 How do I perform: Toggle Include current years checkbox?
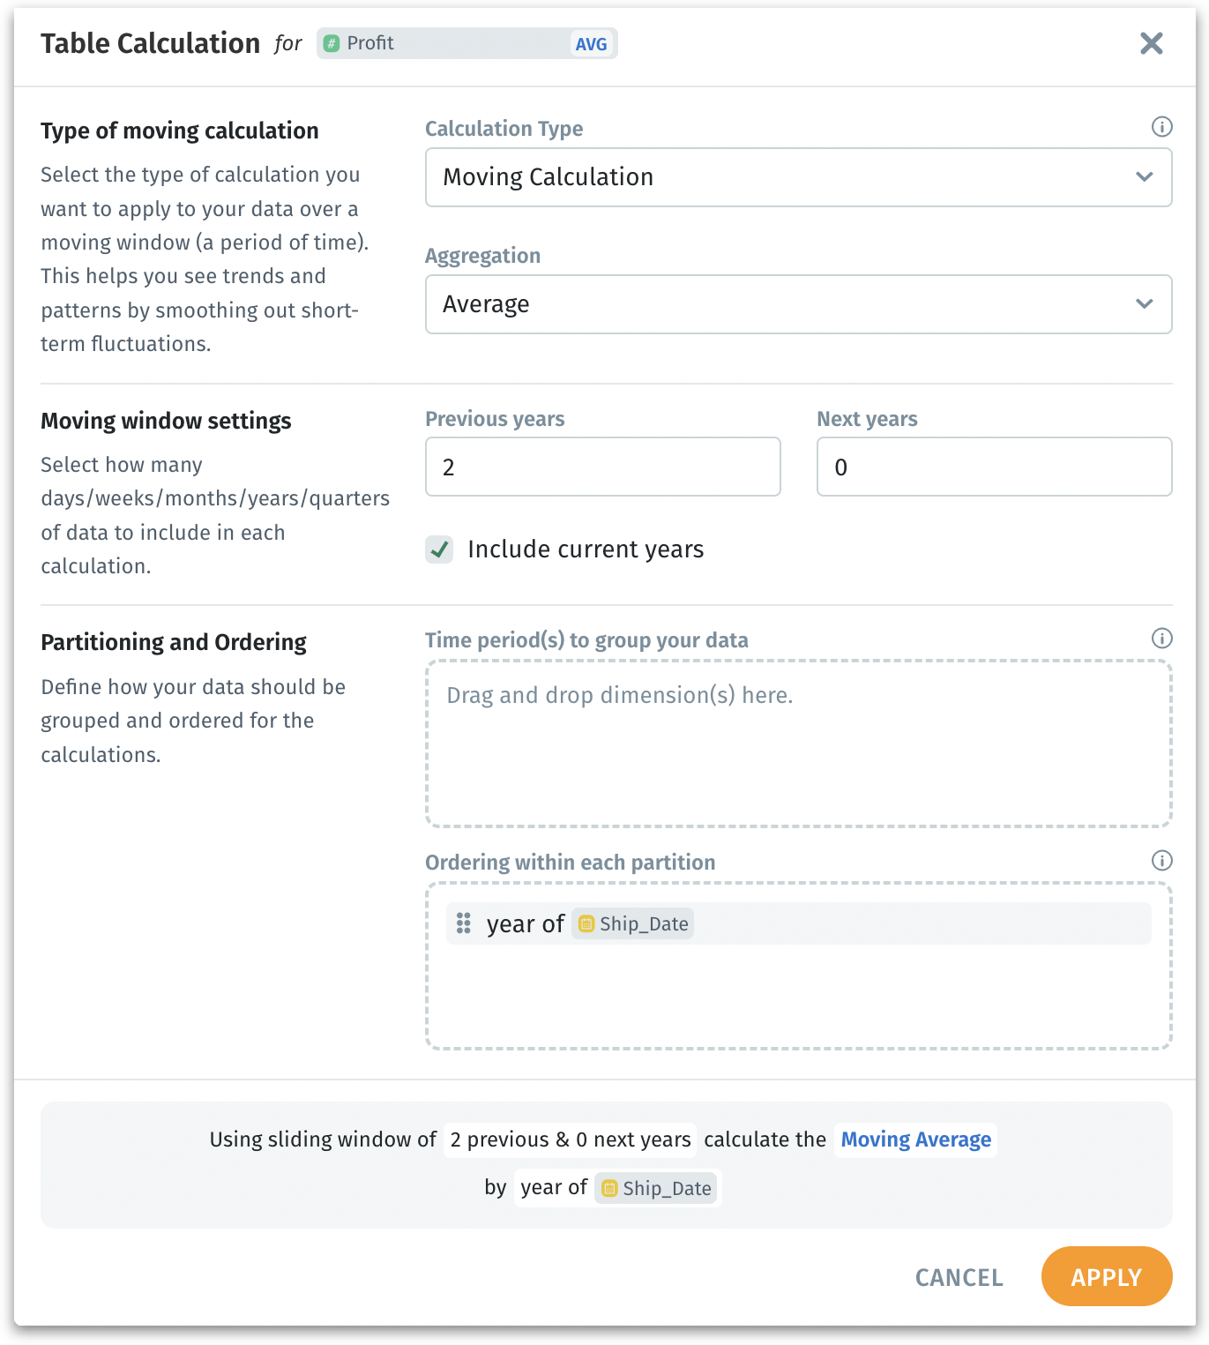[x=439, y=549]
